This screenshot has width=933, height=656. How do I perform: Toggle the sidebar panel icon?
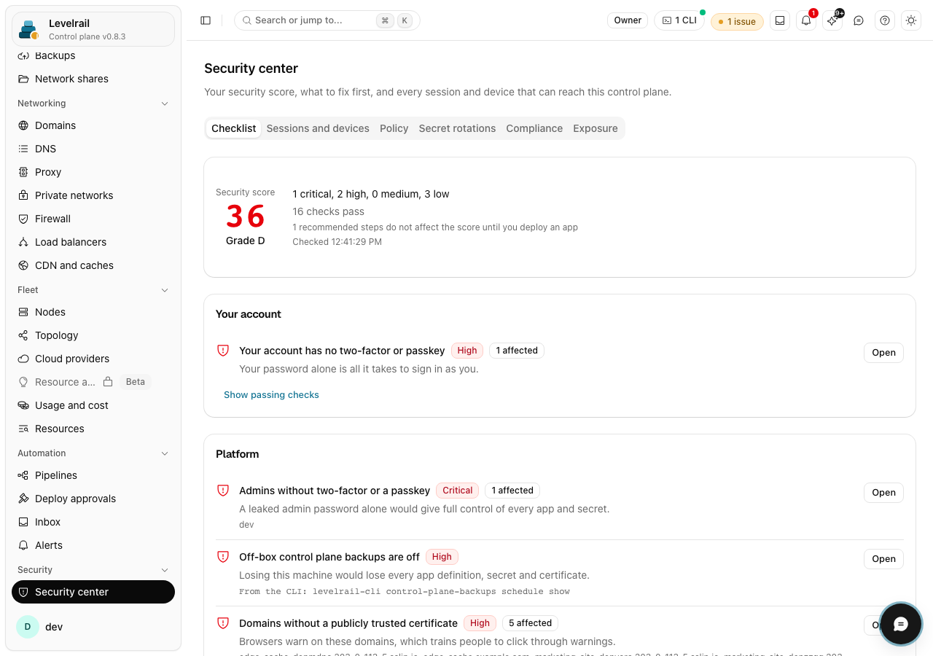[x=206, y=20]
